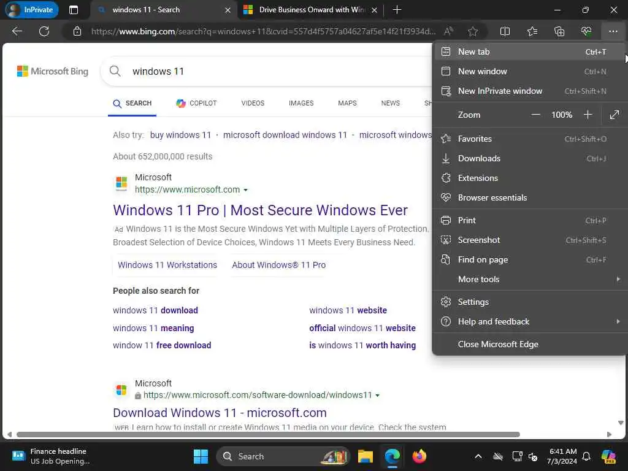This screenshot has height=471, width=628.
Task: Switch to the Videos results tab
Action: pyautogui.click(x=253, y=103)
